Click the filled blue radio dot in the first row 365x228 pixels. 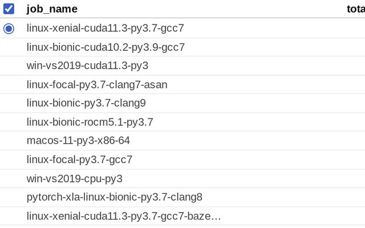(x=9, y=28)
